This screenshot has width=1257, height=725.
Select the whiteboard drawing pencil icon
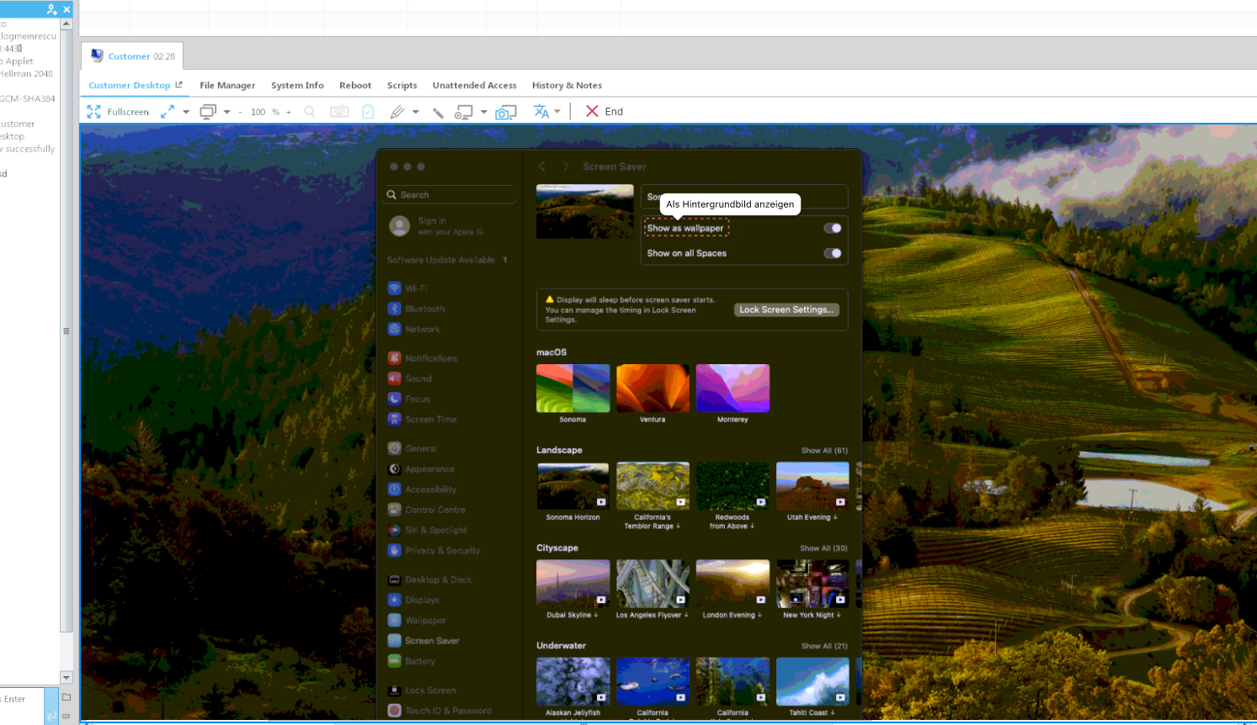pyautogui.click(x=397, y=112)
